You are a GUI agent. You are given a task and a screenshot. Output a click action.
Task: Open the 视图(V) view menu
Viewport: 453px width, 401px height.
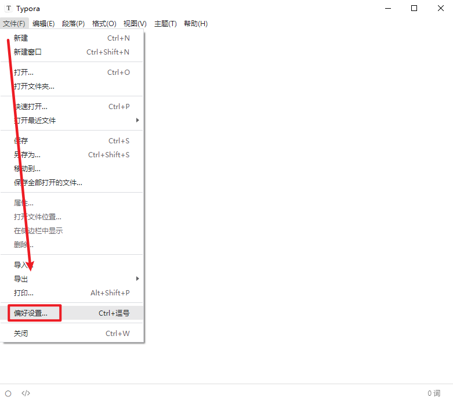[135, 24]
